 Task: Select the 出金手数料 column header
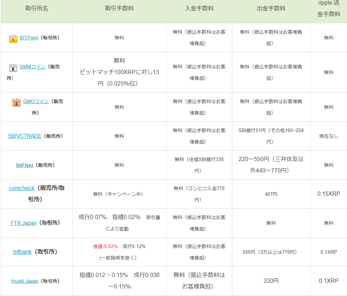pos(271,9)
